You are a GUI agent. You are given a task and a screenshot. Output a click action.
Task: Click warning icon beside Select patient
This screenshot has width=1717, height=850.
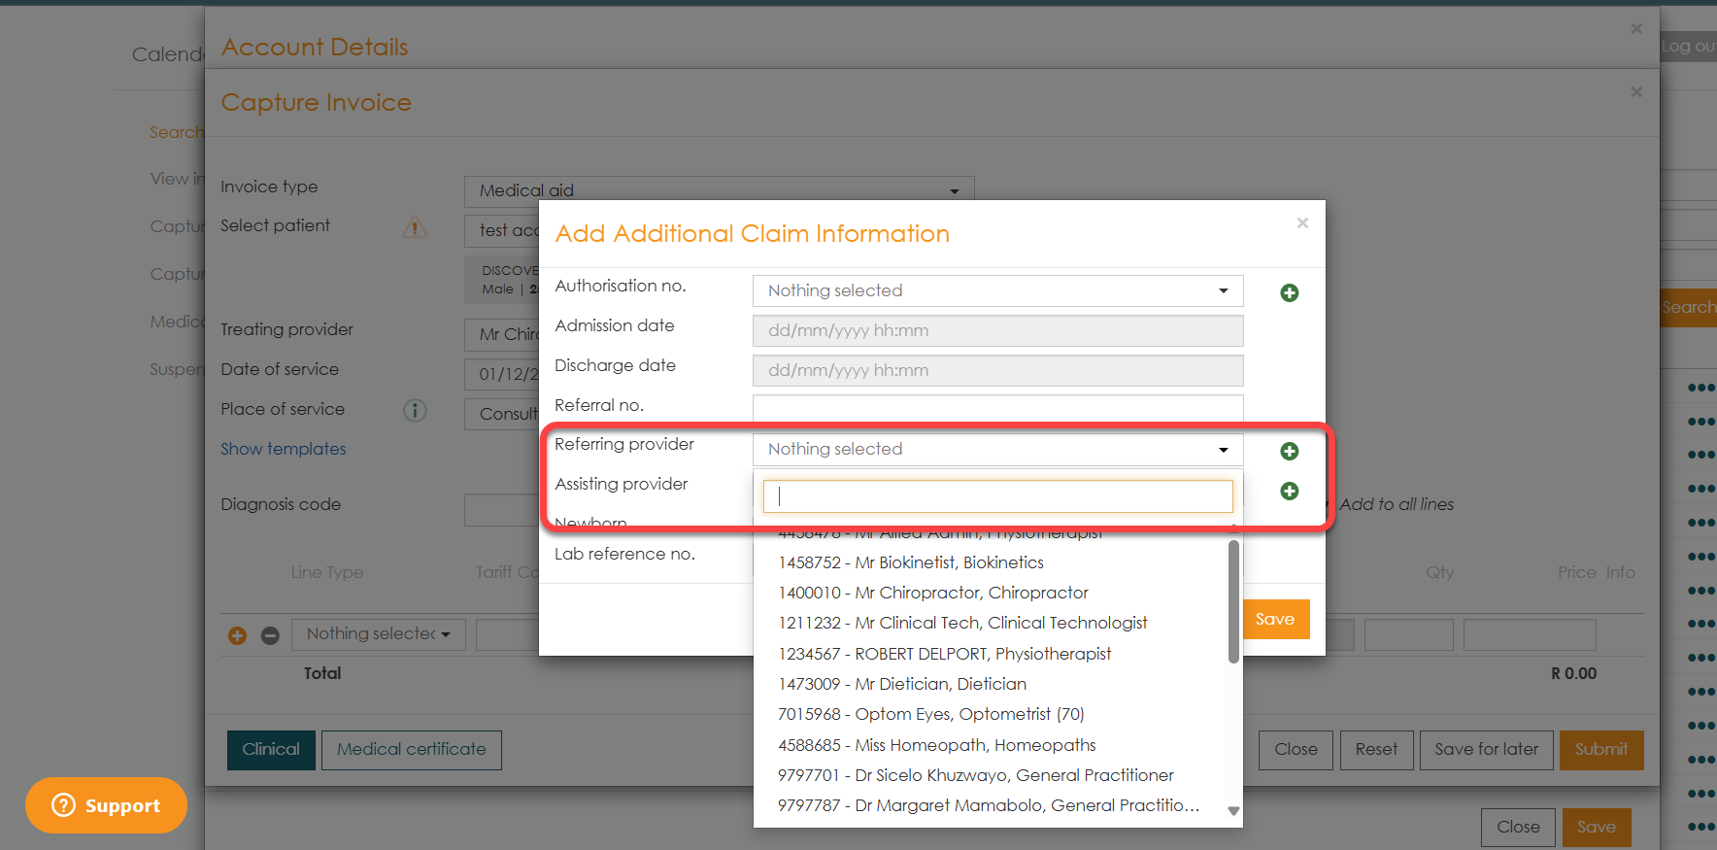[415, 227]
